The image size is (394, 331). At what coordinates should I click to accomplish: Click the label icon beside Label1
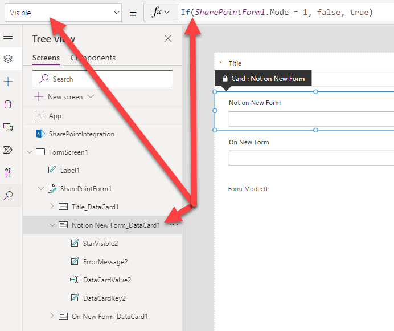click(x=52, y=170)
